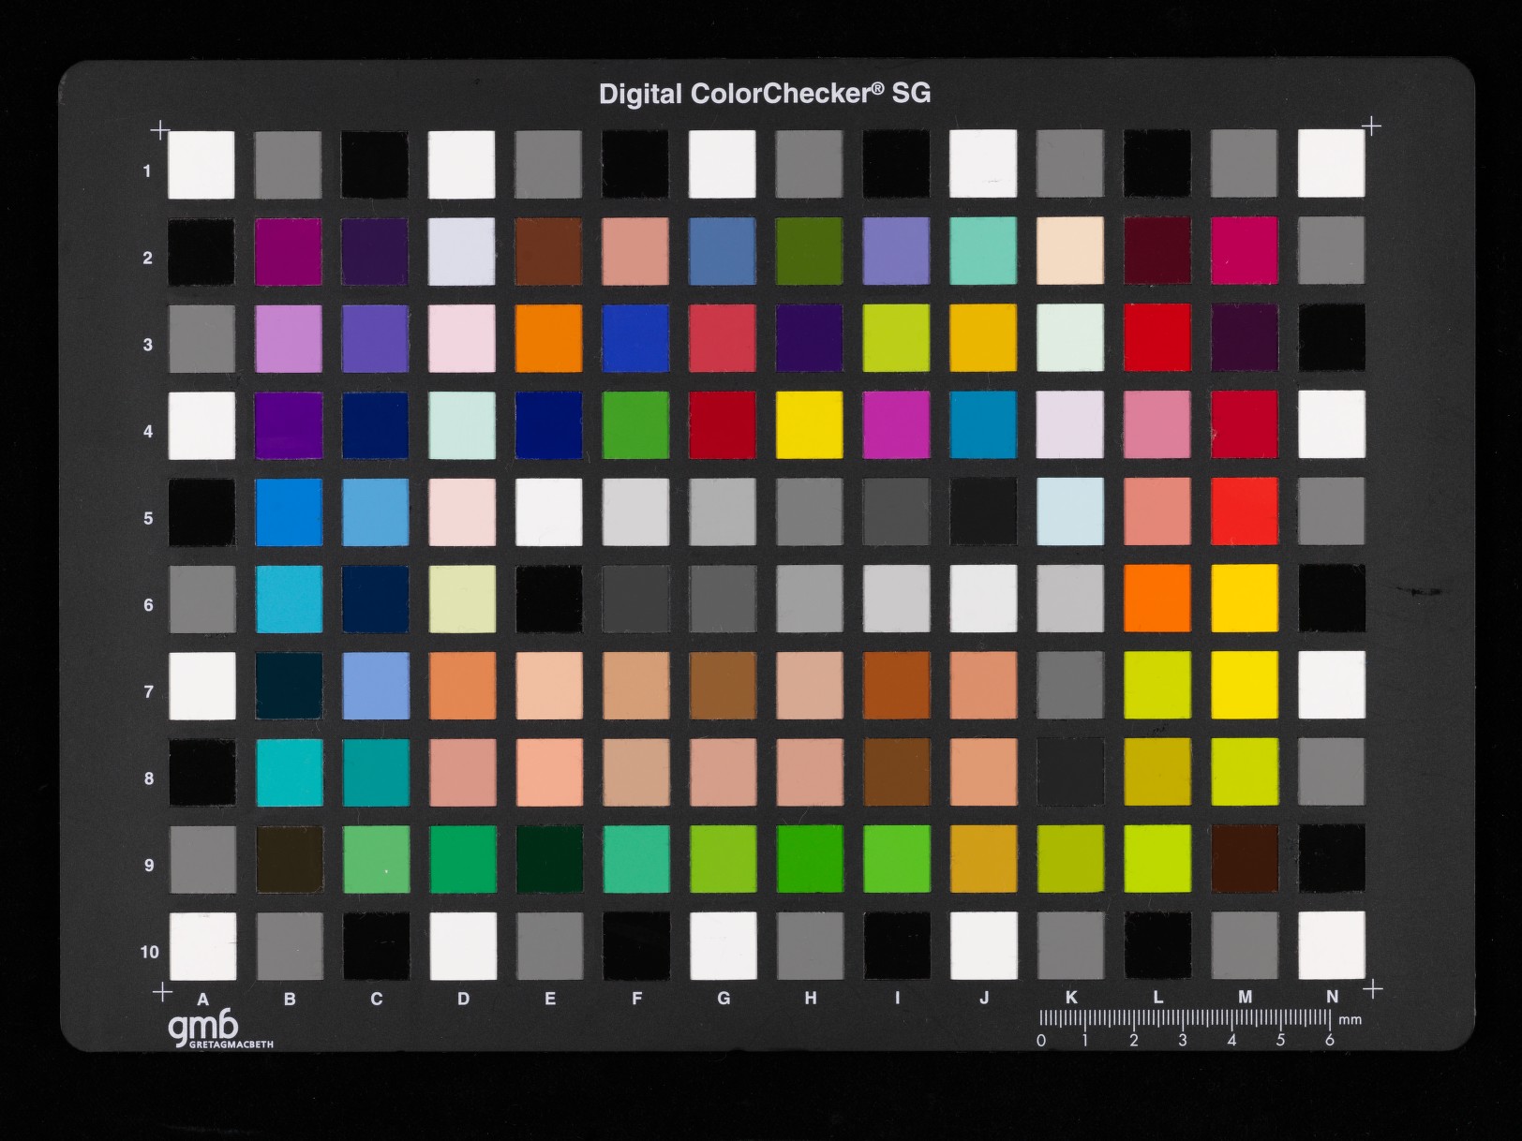
Task: Click the gmb GretagMacbeth logo
Action: tap(221, 1030)
